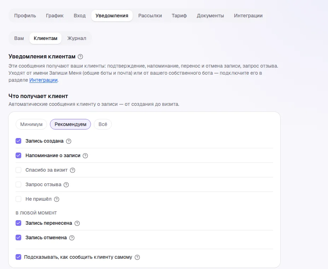Show help for Запрос отзыва

(66, 185)
